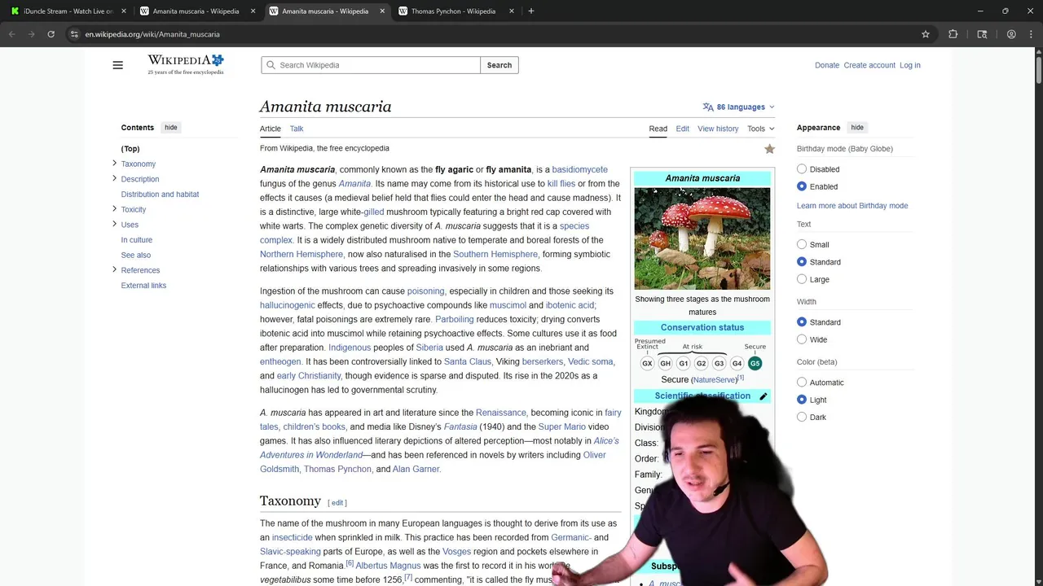Click the Wikipedia logo
Screen dimensions: 1043x586
[x=186, y=64]
